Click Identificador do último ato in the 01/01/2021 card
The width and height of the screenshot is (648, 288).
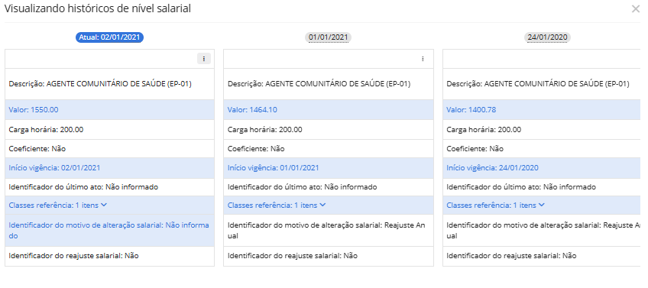303,187
